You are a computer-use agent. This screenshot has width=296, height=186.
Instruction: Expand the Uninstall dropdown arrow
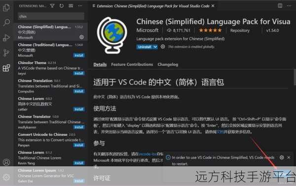[x=155, y=47]
